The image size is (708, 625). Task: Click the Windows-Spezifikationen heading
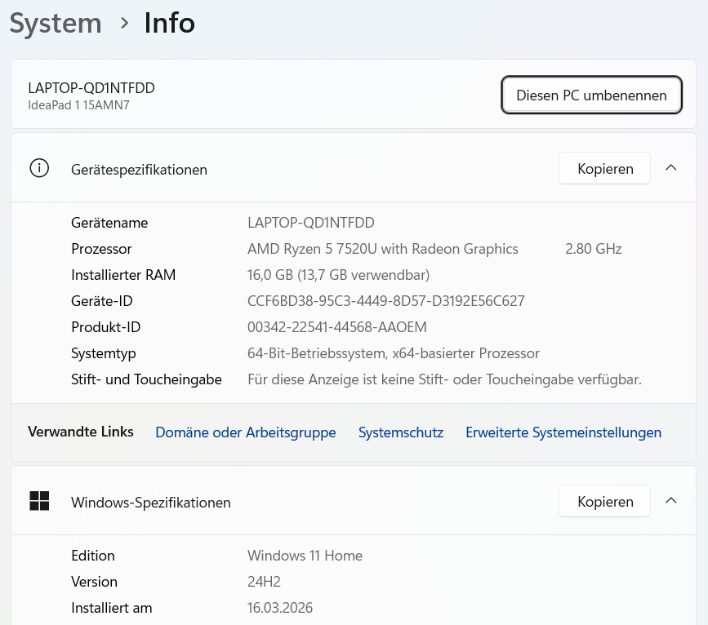pos(151,503)
